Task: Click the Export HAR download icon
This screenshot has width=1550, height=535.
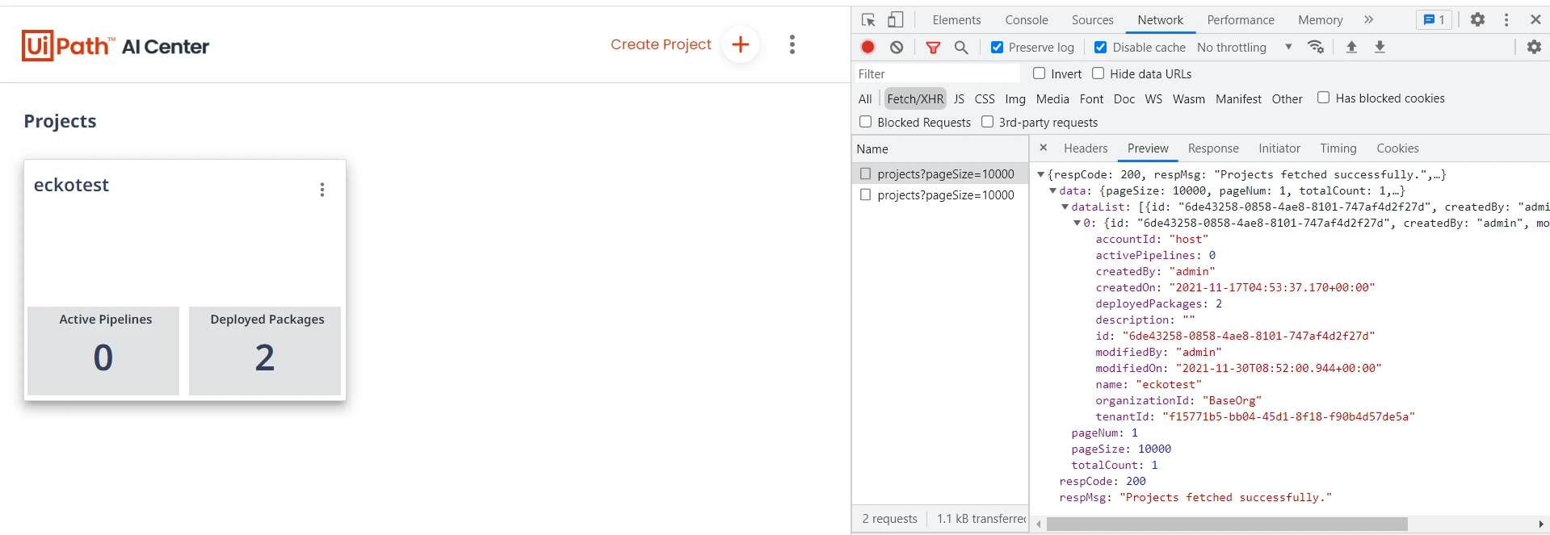Action: coord(1380,47)
